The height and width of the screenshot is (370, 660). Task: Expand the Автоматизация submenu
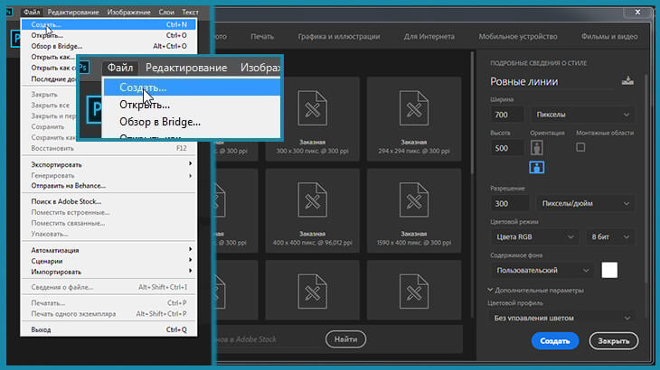[109, 250]
